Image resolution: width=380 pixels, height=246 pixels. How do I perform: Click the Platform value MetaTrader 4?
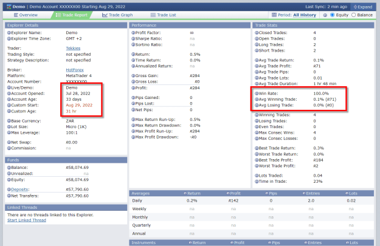(x=79, y=76)
